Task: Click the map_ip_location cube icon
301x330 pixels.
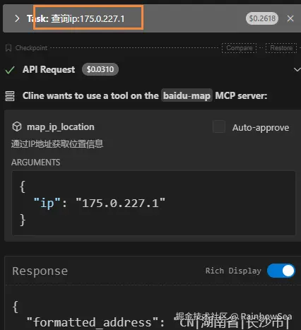Action: (17, 126)
